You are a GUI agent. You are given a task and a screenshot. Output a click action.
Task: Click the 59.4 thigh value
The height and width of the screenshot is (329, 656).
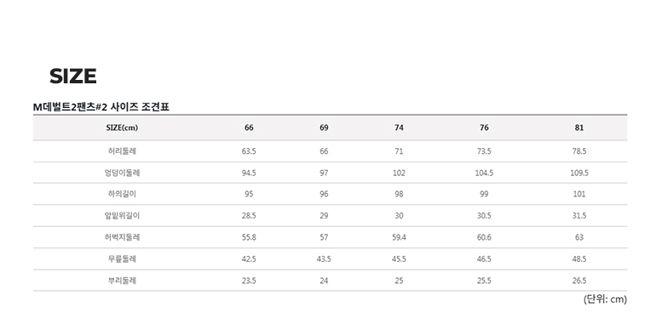399,237
